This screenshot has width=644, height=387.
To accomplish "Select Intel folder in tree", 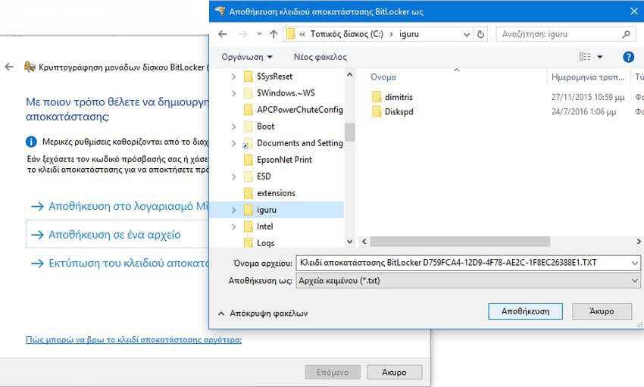I will point(259,226).
